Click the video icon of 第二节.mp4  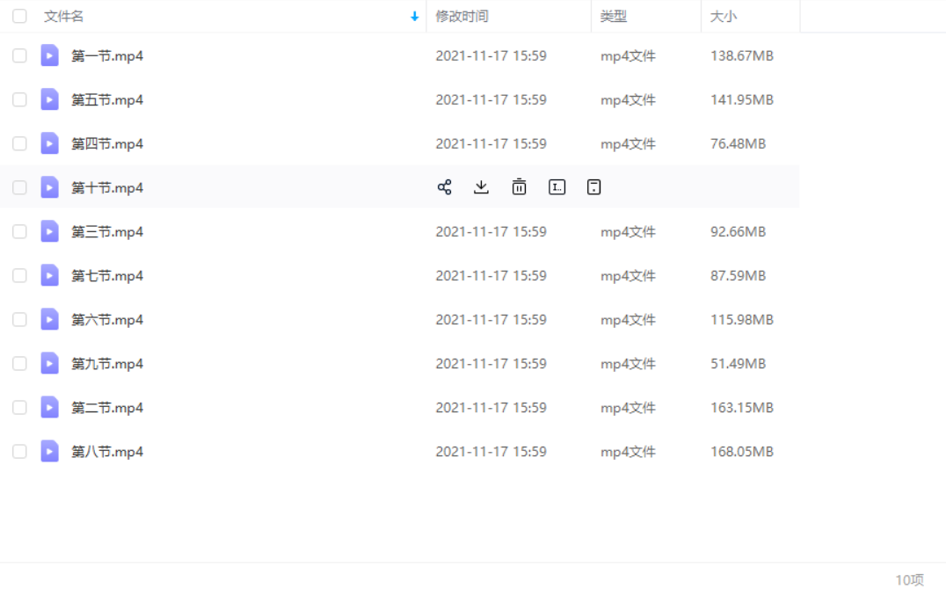coord(49,408)
